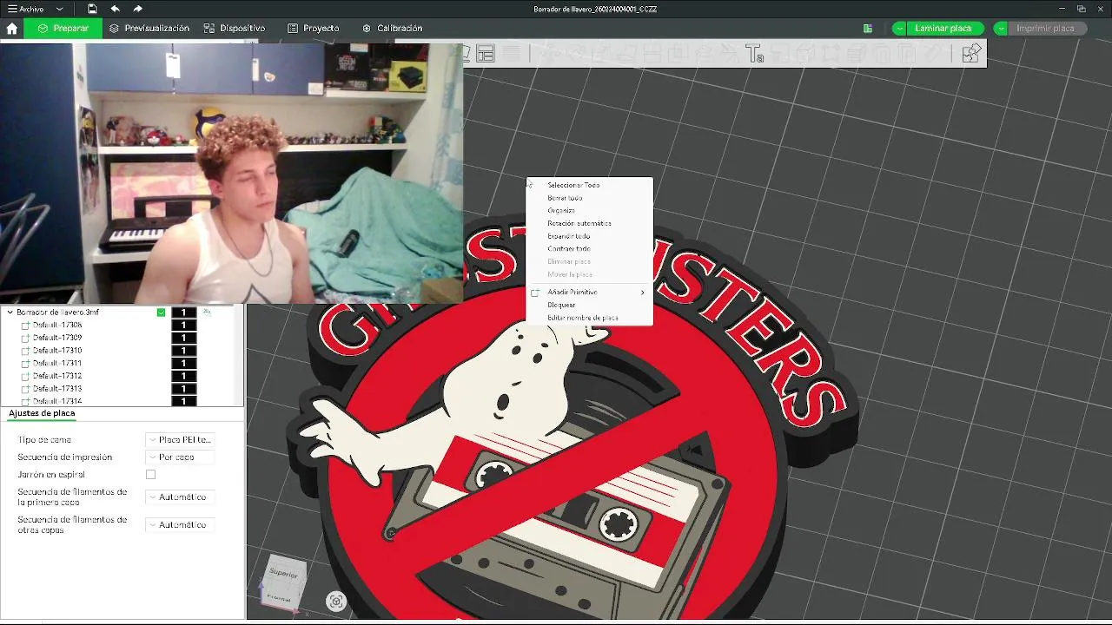Click the object icon of Default-17311
Screen dimensions: 1112x625
25,364
